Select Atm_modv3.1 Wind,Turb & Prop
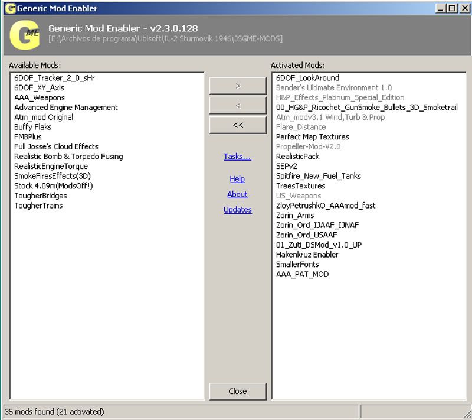This screenshot has height=420, width=472. coord(330,117)
